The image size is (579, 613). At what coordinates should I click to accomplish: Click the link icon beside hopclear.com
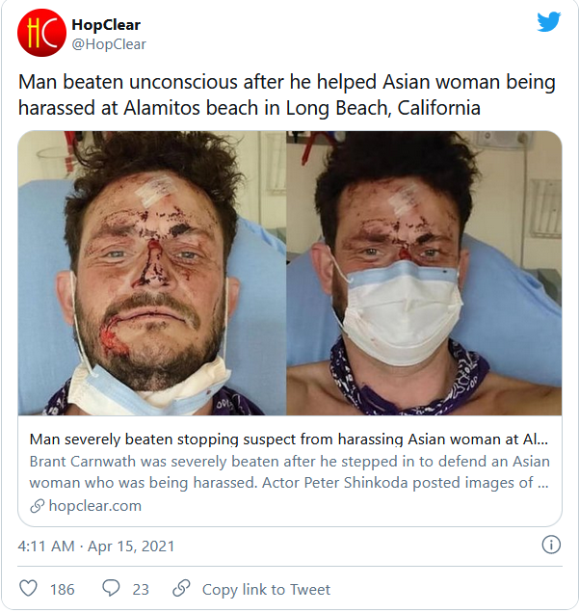coord(37,505)
